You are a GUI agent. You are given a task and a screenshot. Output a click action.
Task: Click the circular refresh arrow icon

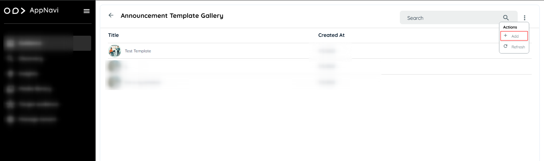tap(505, 46)
